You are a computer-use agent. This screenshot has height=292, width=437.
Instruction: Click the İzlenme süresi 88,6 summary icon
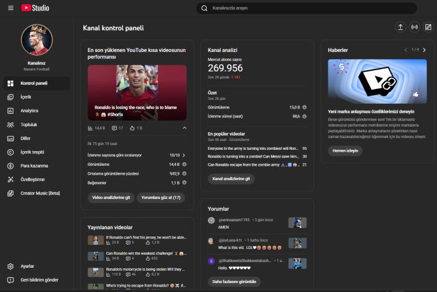click(305, 116)
